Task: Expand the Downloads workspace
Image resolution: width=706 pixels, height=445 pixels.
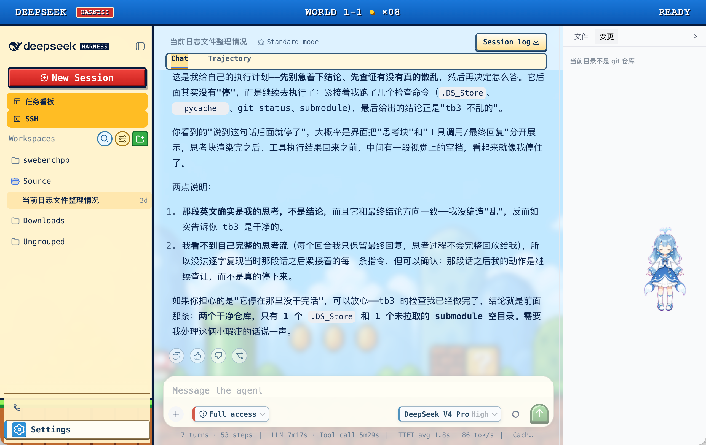Action: (x=44, y=221)
